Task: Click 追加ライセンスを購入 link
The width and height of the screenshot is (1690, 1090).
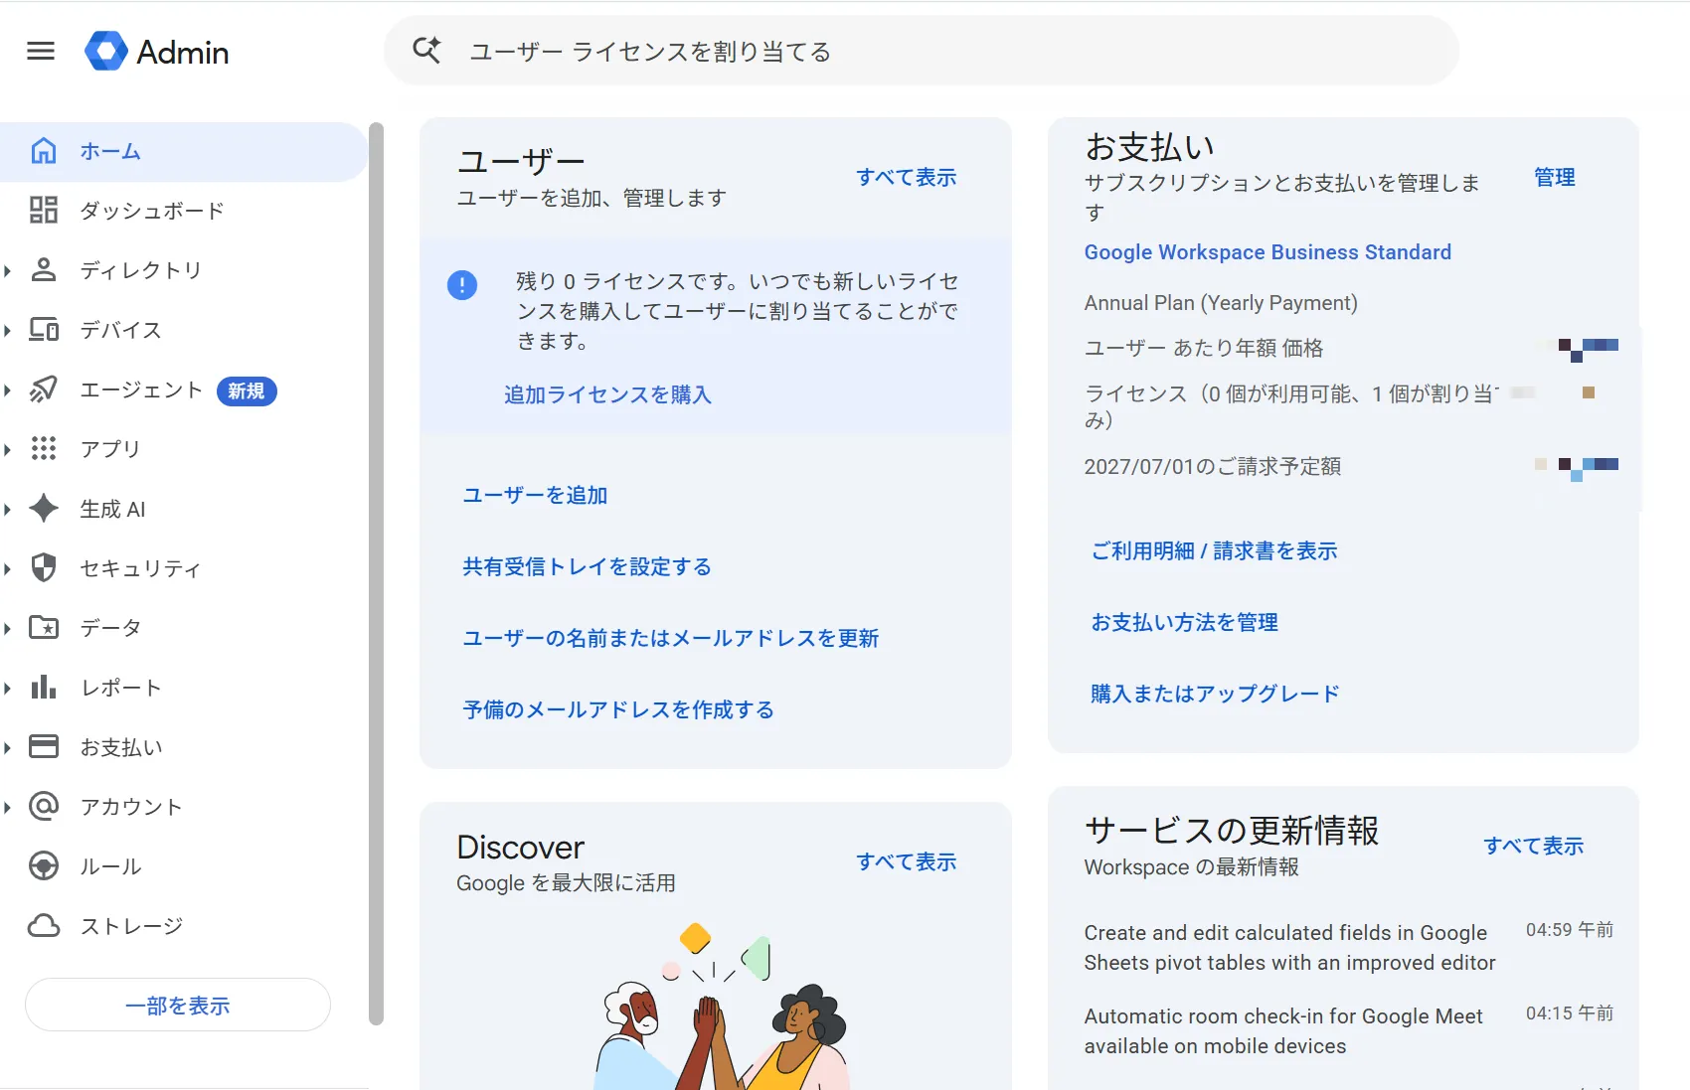Action: click(x=607, y=394)
